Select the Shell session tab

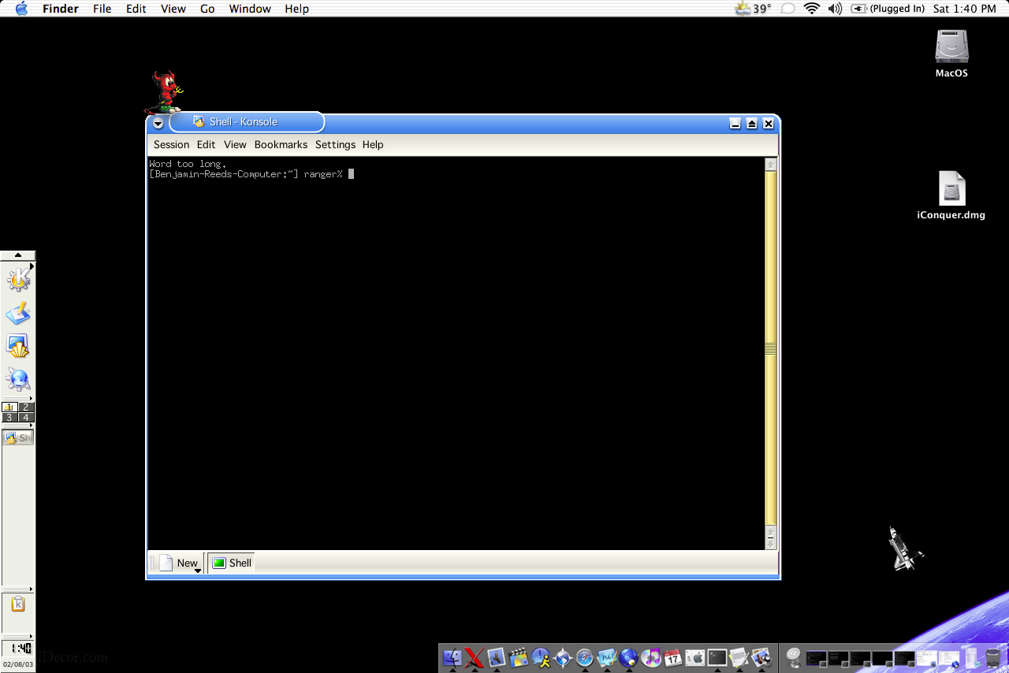pyautogui.click(x=232, y=563)
